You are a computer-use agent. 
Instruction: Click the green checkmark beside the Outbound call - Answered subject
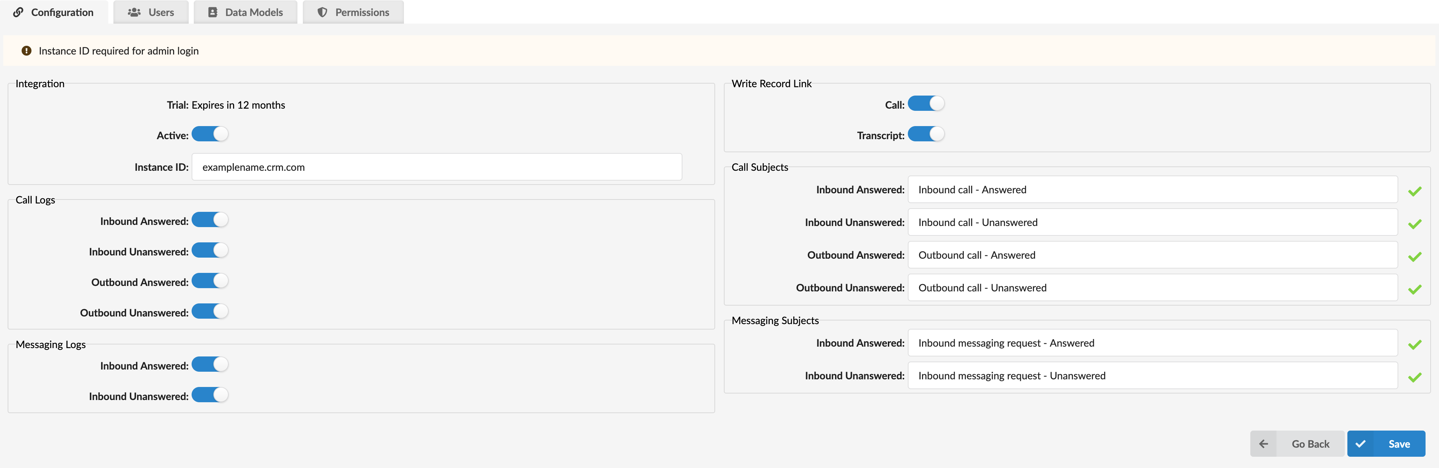click(x=1414, y=257)
